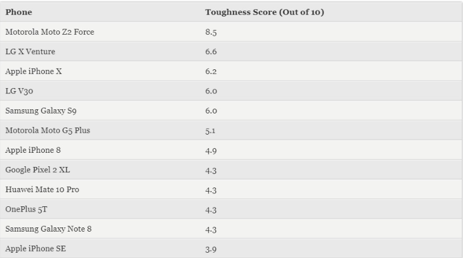Select the Samsung Galaxy Note 8 cell
This screenshot has height=258, width=463.
click(x=48, y=229)
